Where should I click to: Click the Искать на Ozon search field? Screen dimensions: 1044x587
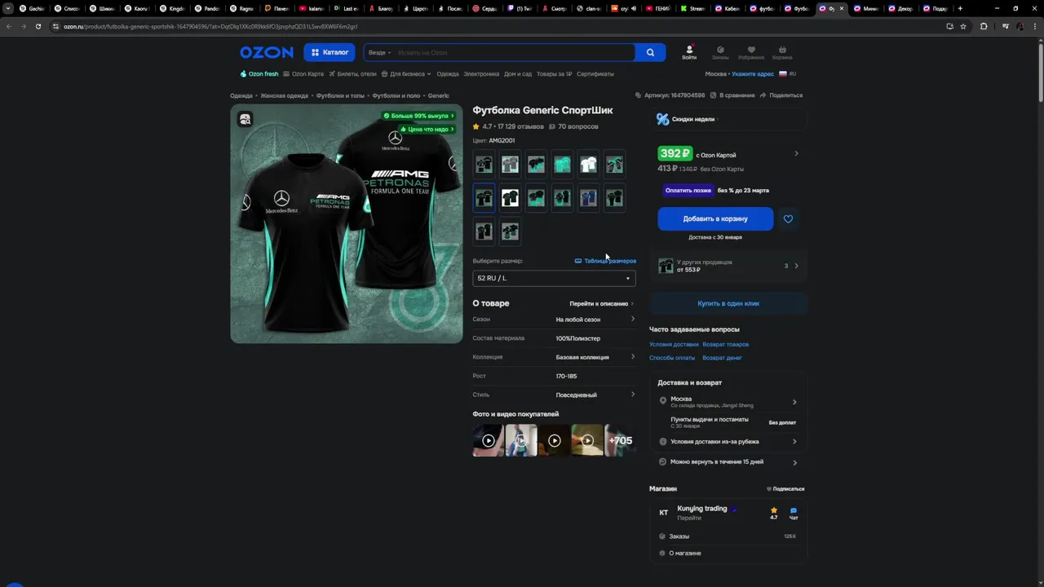tap(514, 52)
